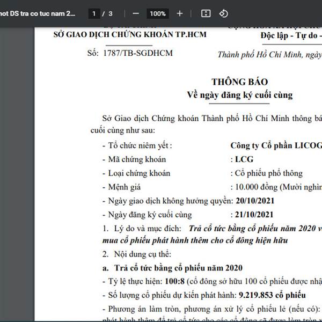Click 'Về ngày đăng ký cuối cùng' subtitle

(x=240, y=96)
